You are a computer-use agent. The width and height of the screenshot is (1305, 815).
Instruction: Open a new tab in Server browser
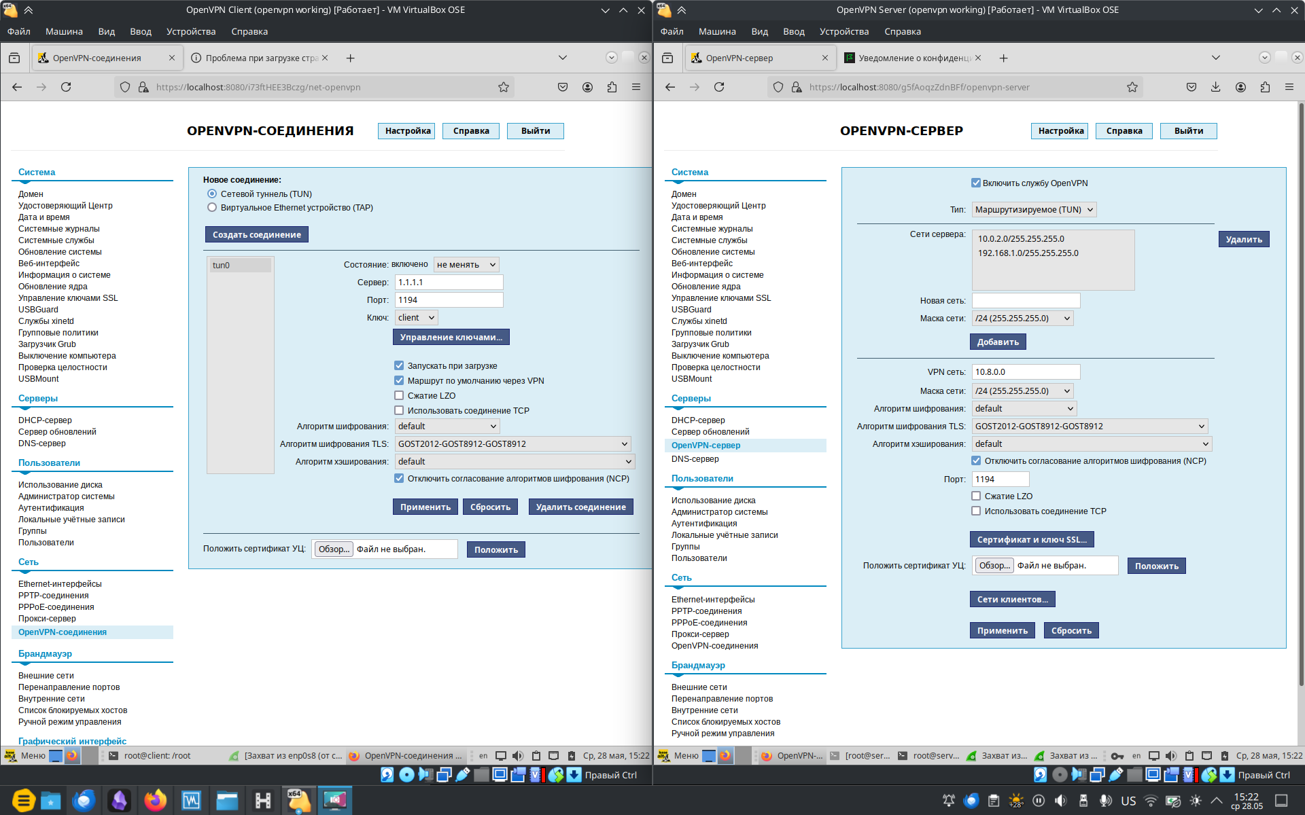1003,58
